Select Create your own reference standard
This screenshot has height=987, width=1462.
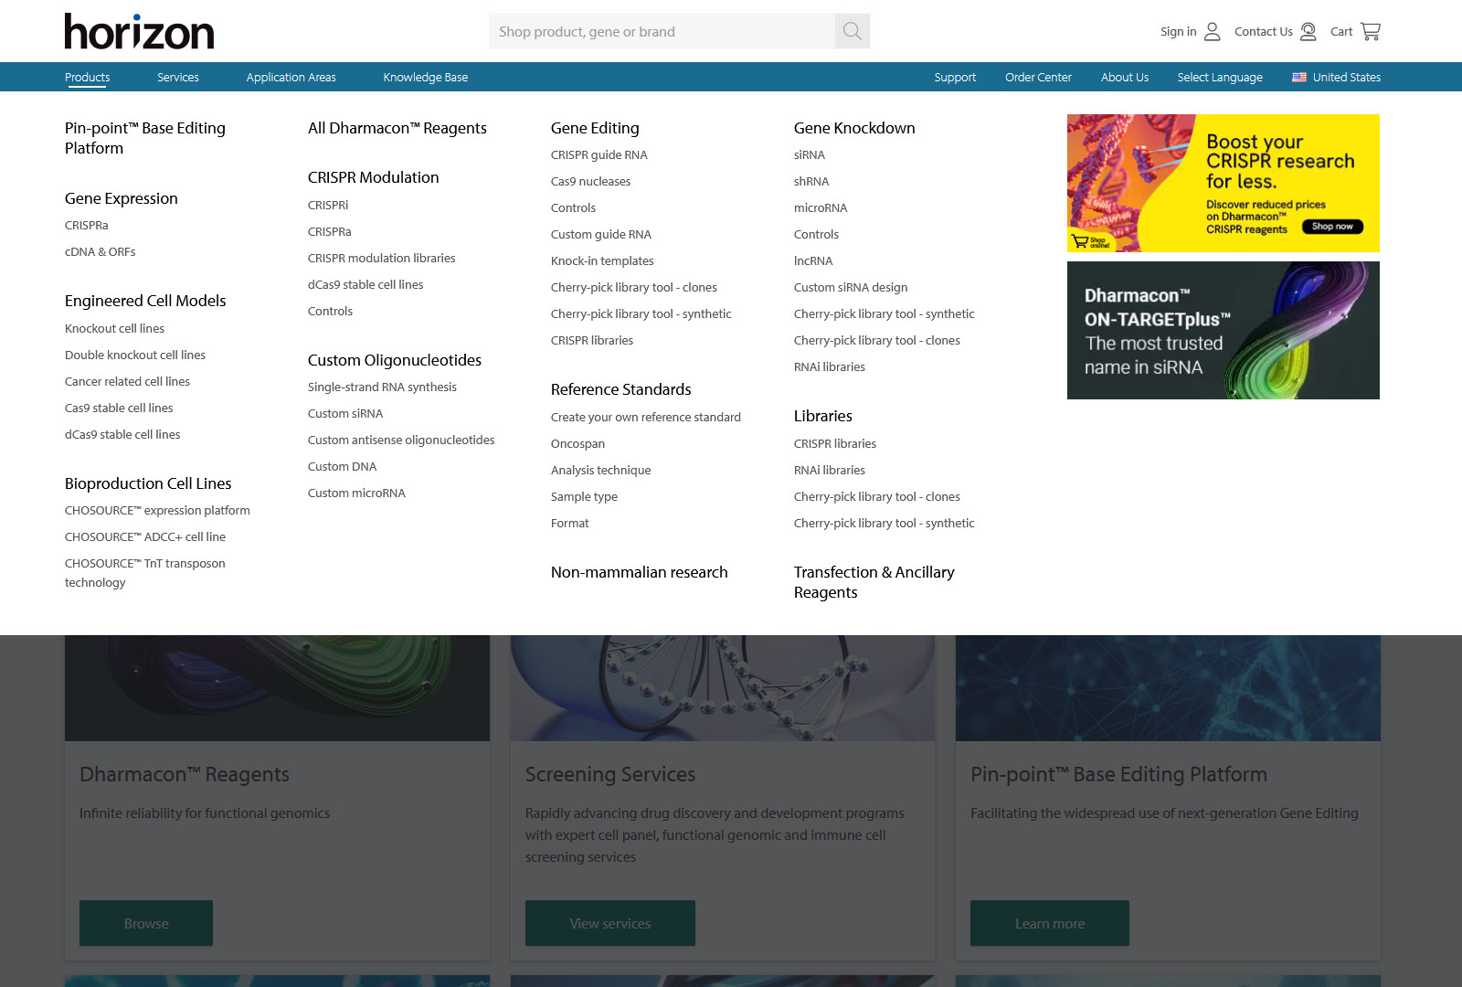click(646, 418)
